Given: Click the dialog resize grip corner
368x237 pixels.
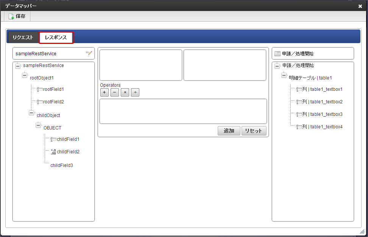Looking at the screenshot, I should click(x=362, y=232).
